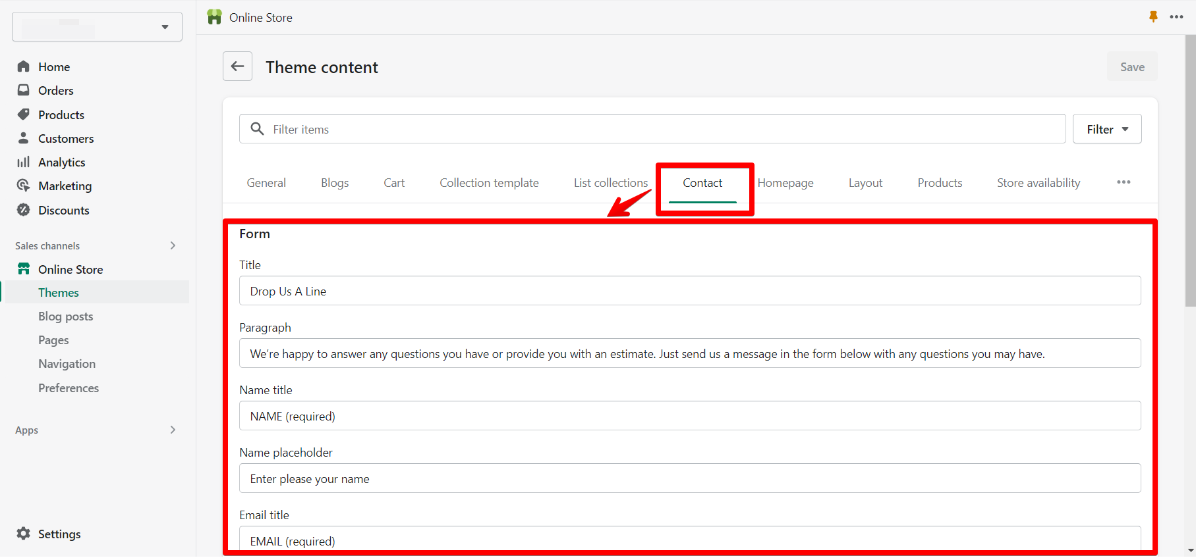Click the pin icon in top bar
1196x558 pixels.
pos(1153,17)
